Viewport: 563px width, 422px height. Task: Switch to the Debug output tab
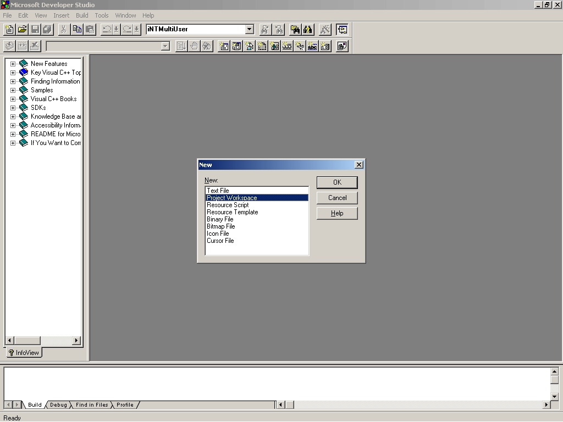click(58, 405)
